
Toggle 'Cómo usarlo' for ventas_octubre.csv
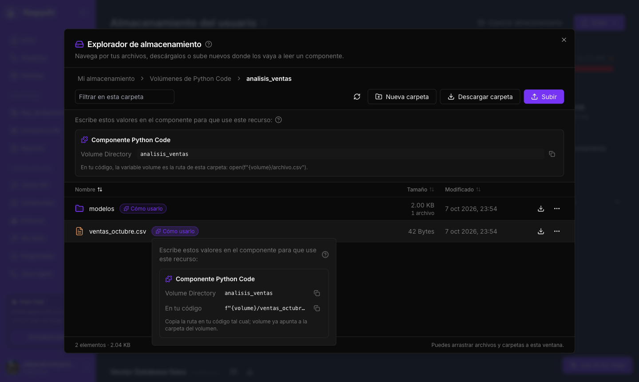175,231
